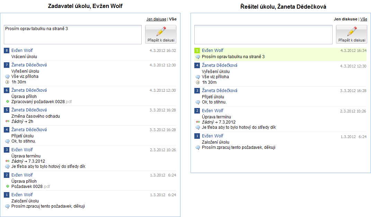Select Vše filter in left panel

click(x=173, y=19)
